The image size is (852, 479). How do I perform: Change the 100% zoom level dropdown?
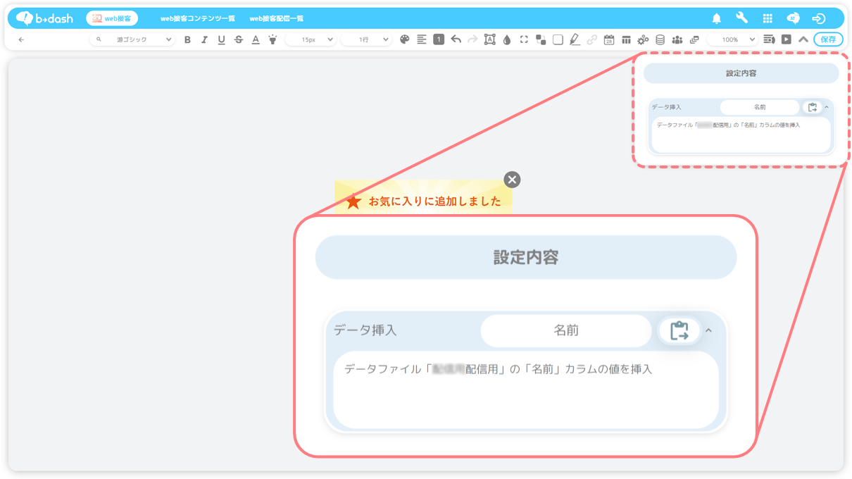pos(732,40)
